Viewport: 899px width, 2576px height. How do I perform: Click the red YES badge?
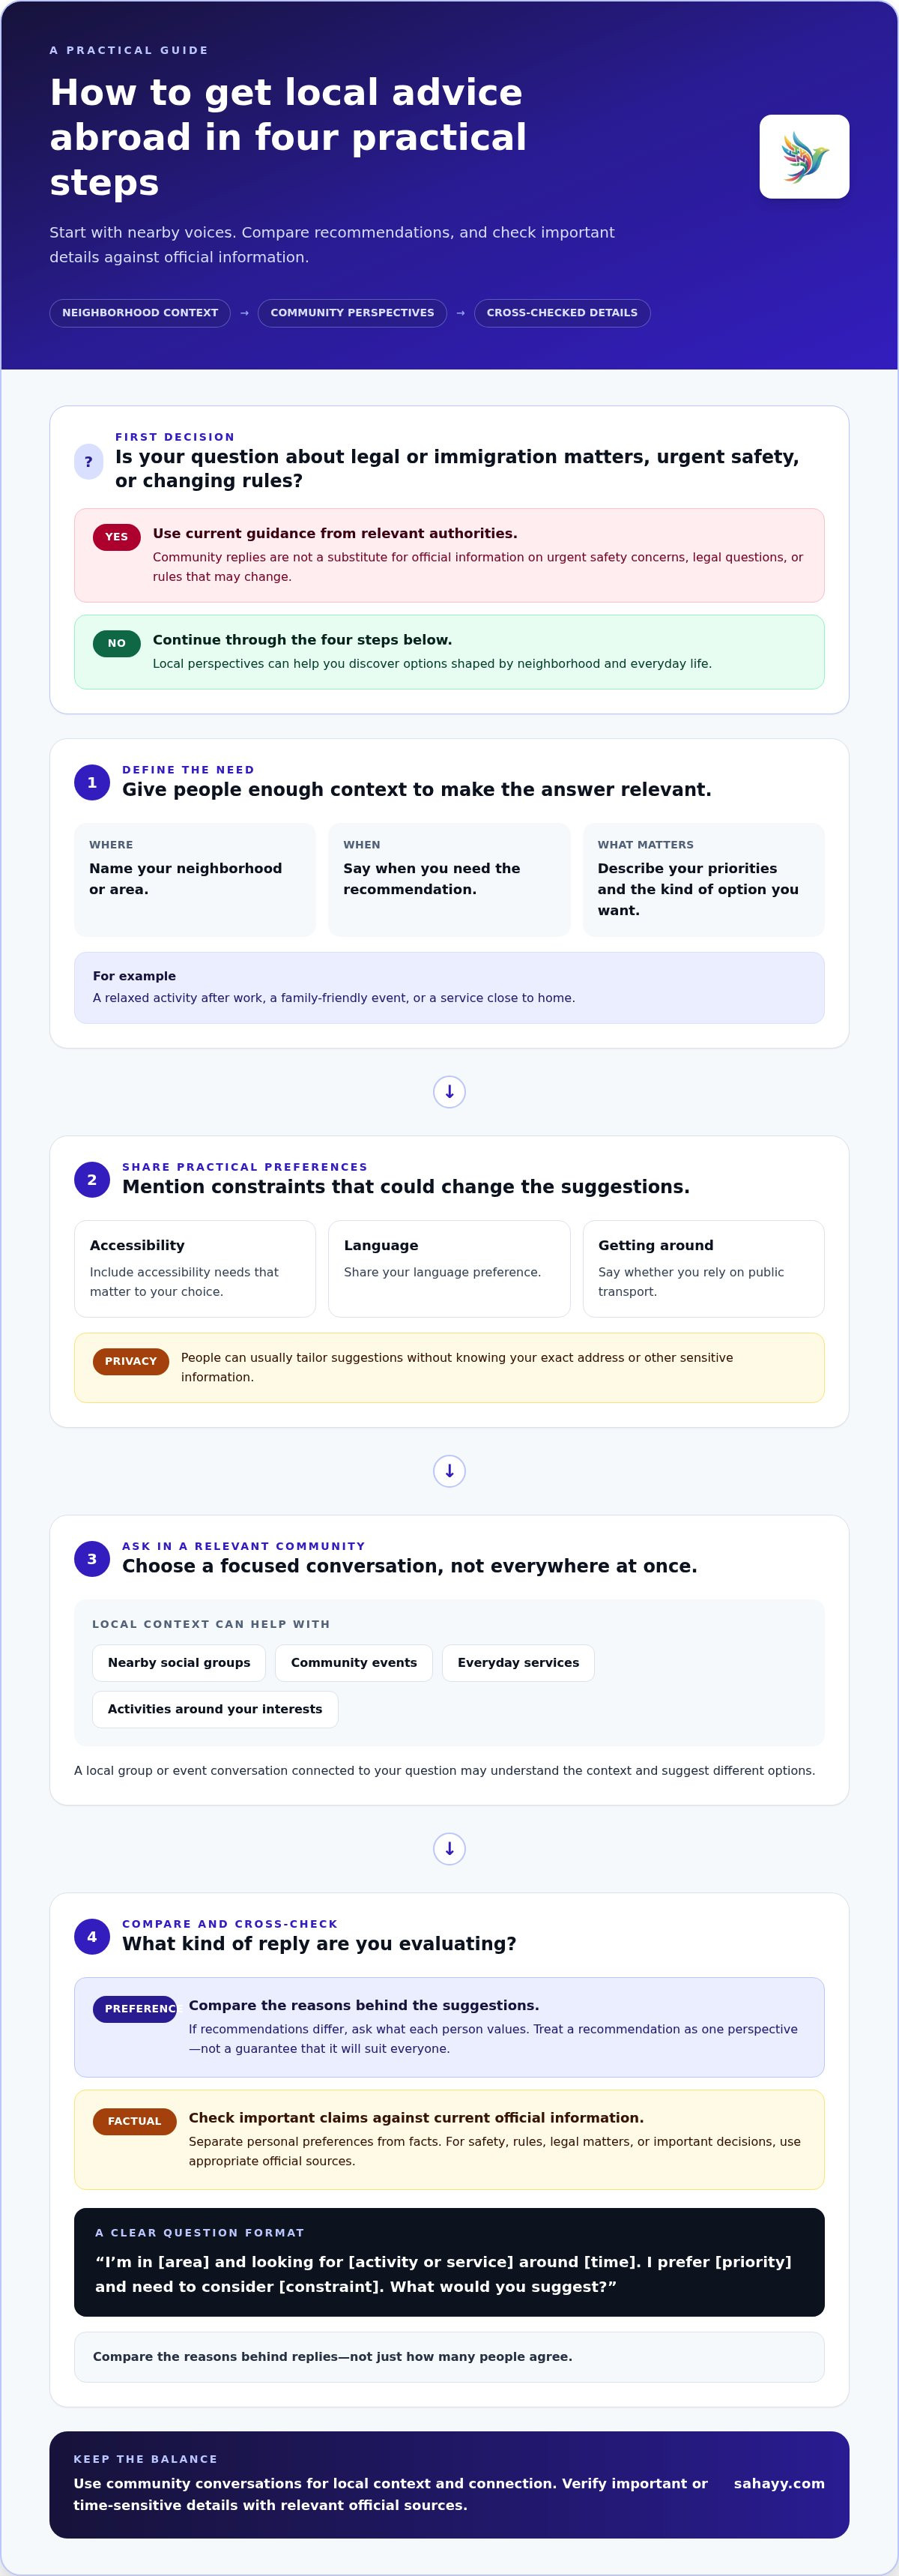(x=117, y=537)
